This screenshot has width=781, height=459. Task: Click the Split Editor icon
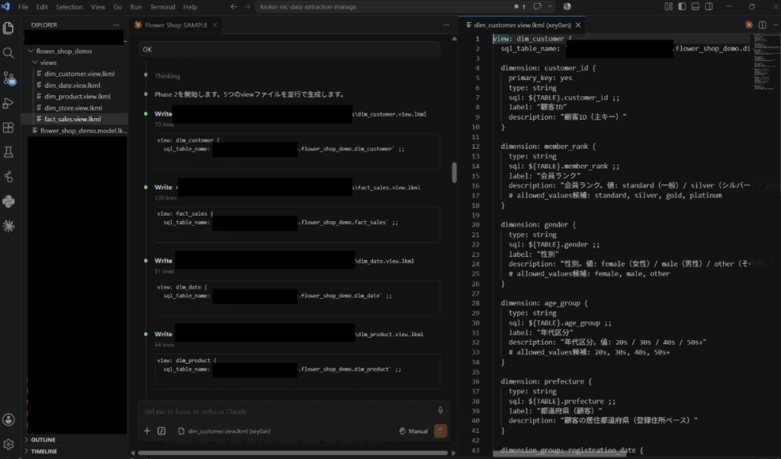(x=762, y=25)
